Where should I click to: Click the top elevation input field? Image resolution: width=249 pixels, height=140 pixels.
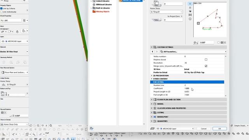tap(173, 4)
